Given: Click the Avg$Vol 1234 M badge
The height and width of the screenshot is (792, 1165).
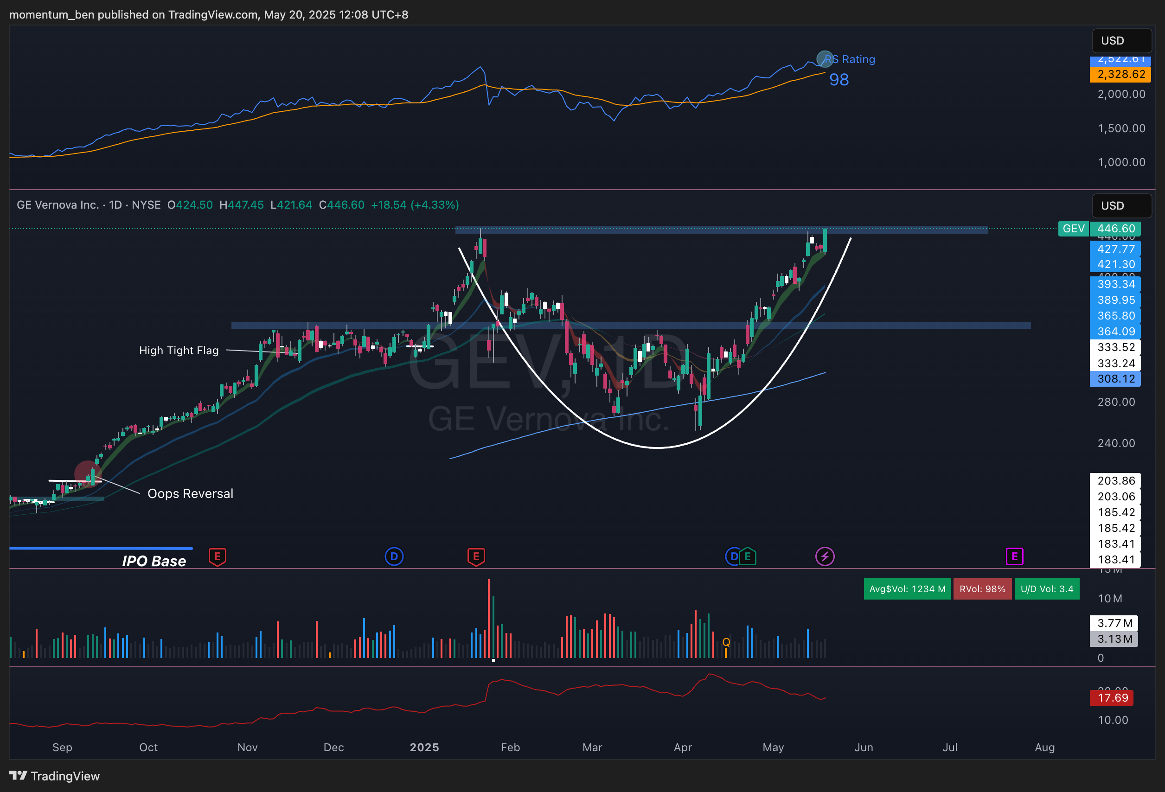Looking at the screenshot, I should pyautogui.click(x=907, y=589).
